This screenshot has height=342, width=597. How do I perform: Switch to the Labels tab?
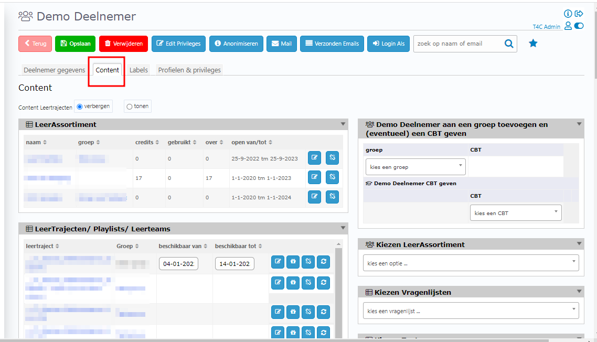pos(138,70)
